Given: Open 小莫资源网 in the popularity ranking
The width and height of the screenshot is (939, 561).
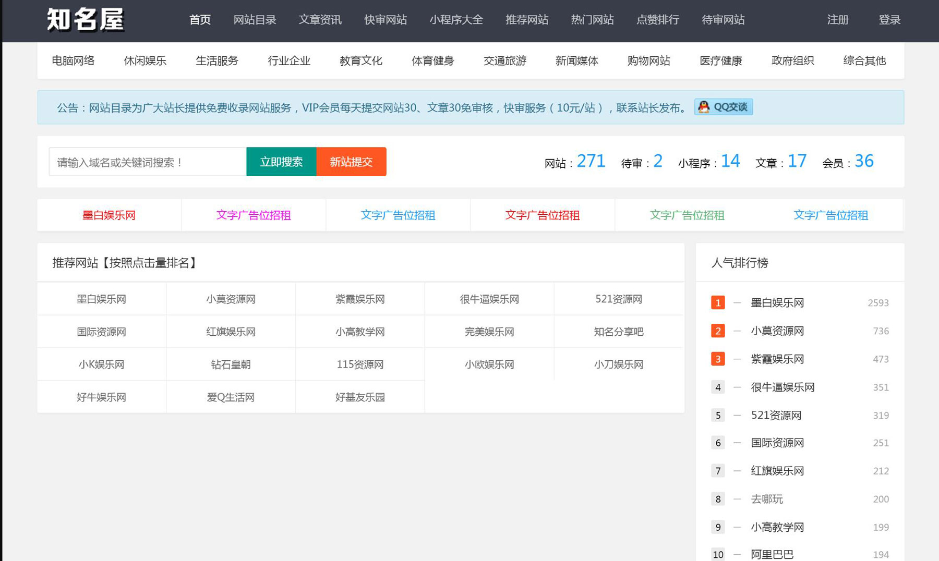Looking at the screenshot, I should click(x=777, y=331).
